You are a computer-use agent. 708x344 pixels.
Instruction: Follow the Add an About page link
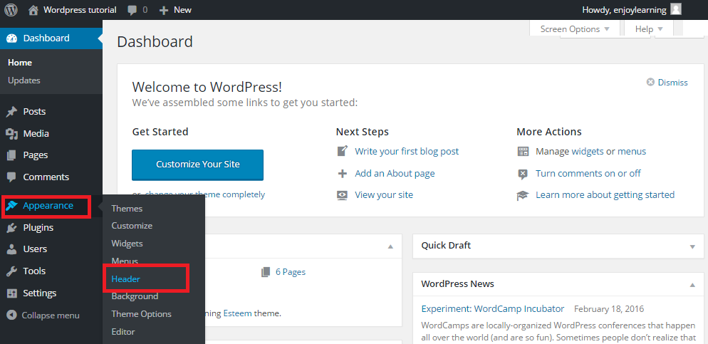click(x=395, y=173)
